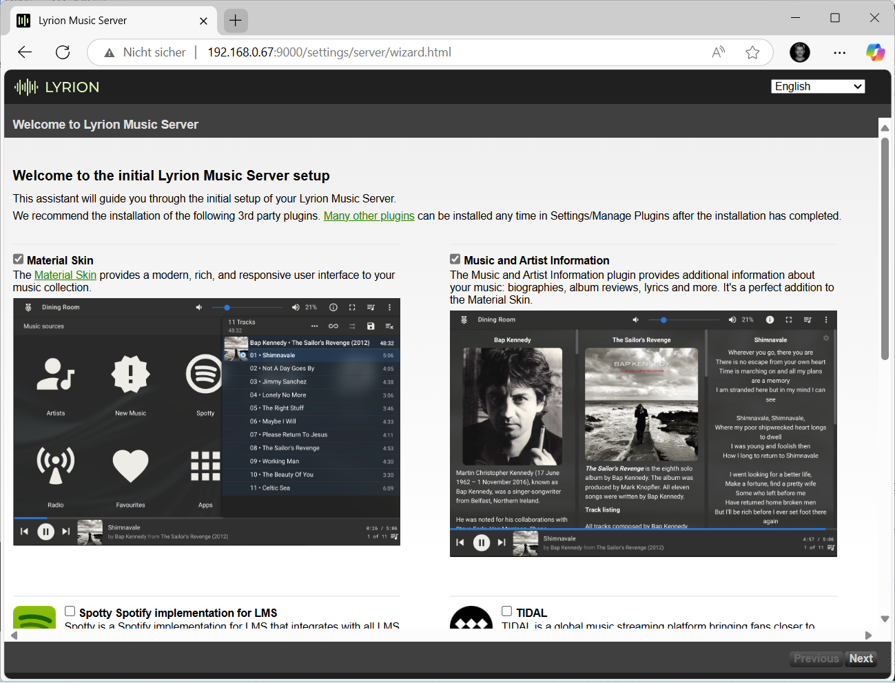The image size is (895, 683).
Task: Click Artists icon in Material Skin preview
Action: click(x=56, y=374)
